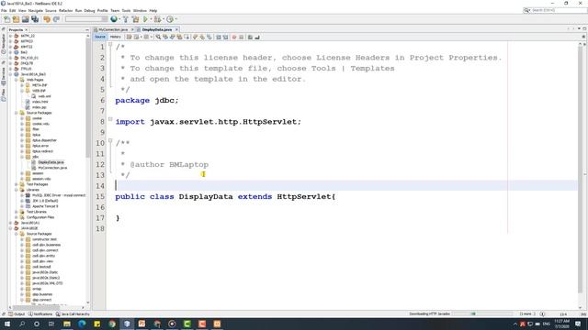Open the Run Project dropdown arrow
Image resolution: width=588 pixels, height=330 pixels.
click(151, 19)
